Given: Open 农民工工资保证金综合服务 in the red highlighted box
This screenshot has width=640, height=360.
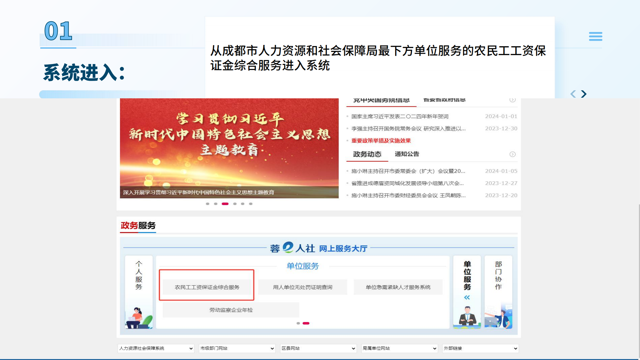Looking at the screenshot, I should pos(207,287).
